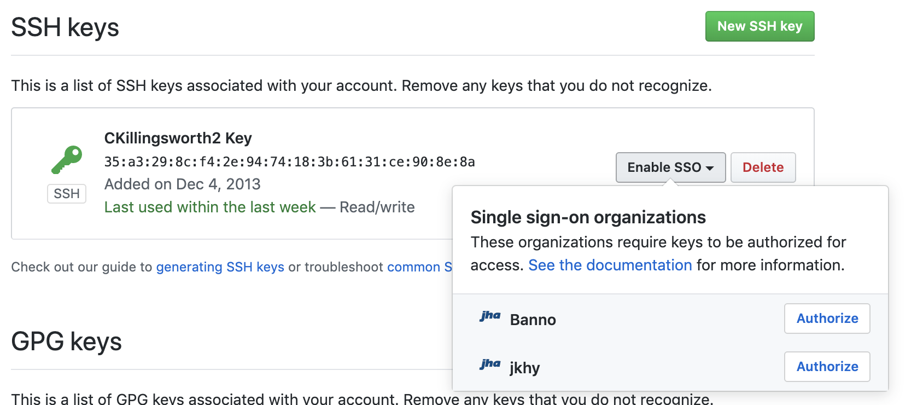Click the 'Added on Dec 4, 2013' date
923x405 pixels.
[x=182, y=184]
